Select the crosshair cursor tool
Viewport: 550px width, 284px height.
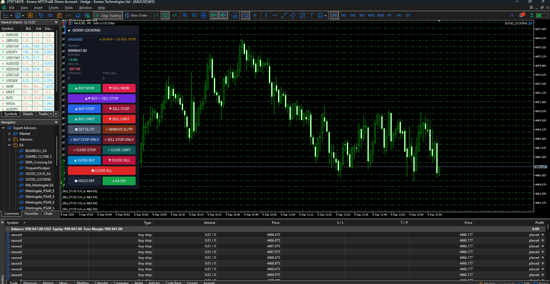(x=255, y=15)
